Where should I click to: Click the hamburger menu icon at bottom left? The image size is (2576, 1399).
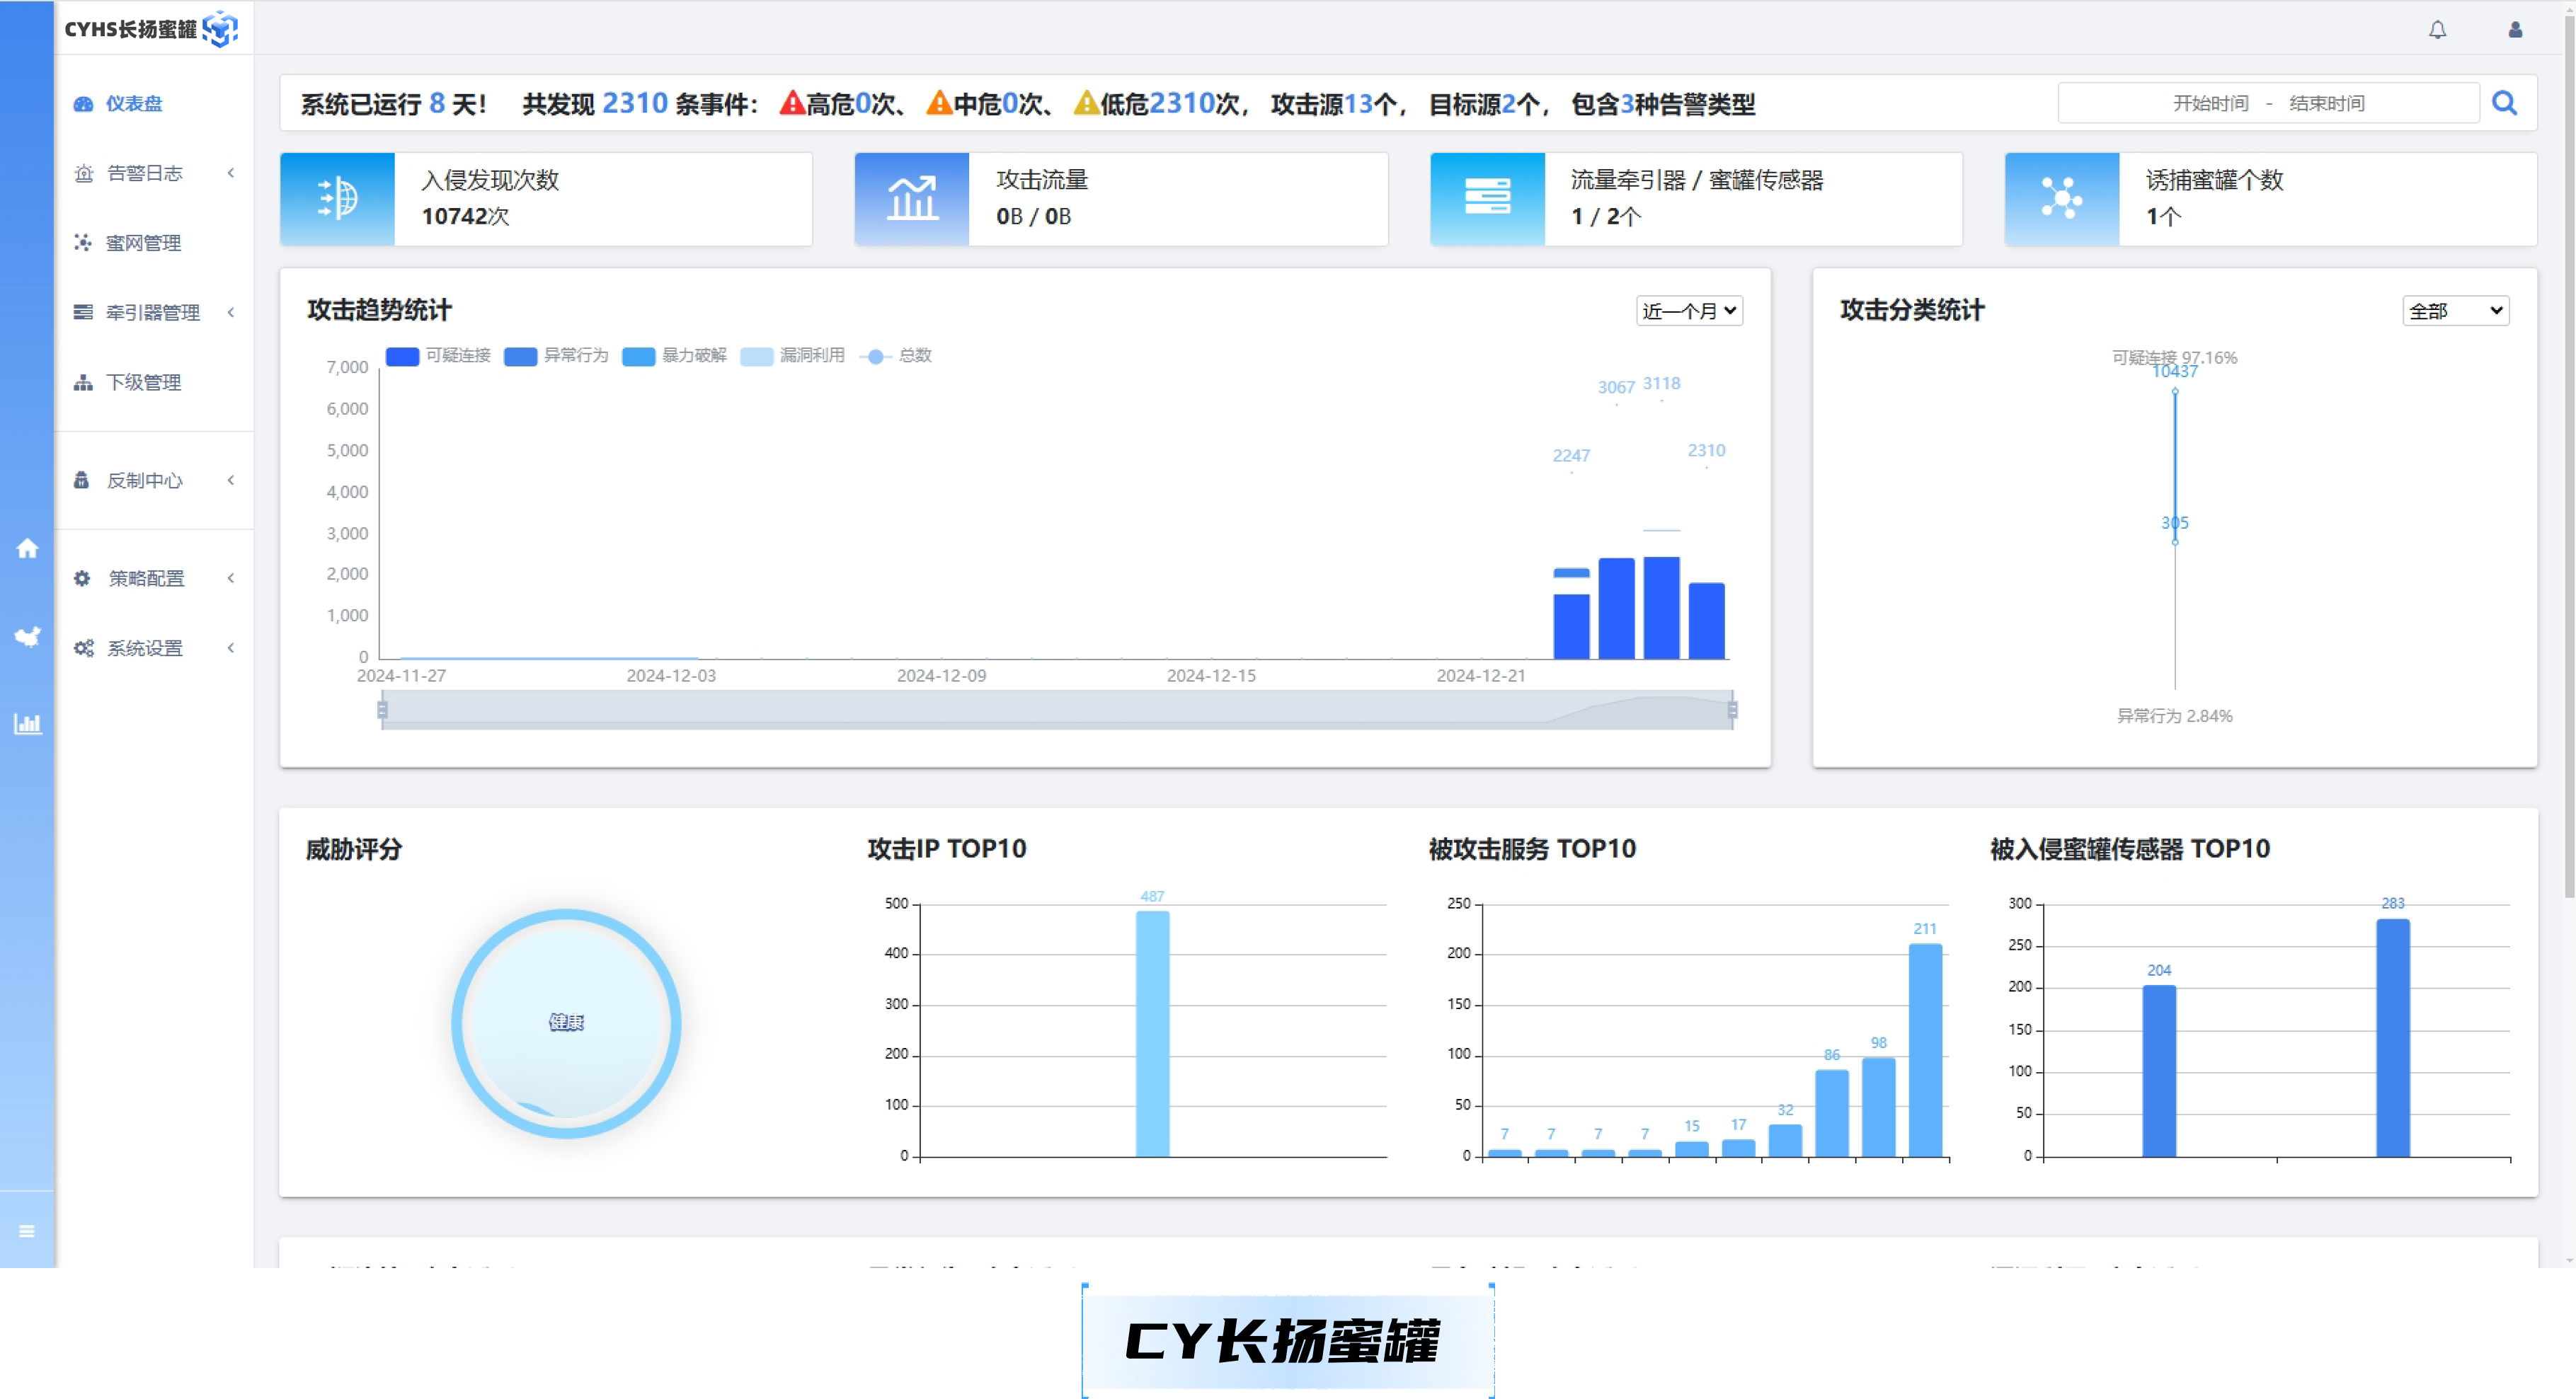(x=27, y=1231)
